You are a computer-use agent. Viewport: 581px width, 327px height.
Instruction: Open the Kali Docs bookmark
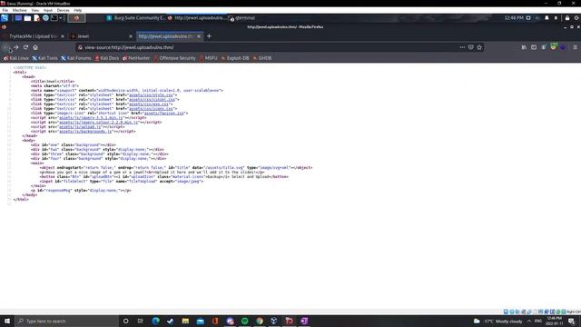click(x=107, y=58)
